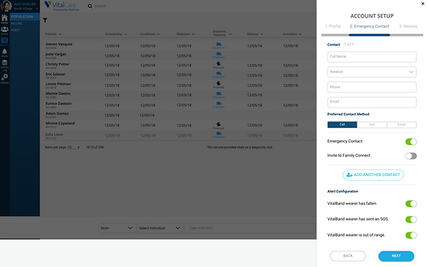Sort by the Delivery column header

pos(255,34)
